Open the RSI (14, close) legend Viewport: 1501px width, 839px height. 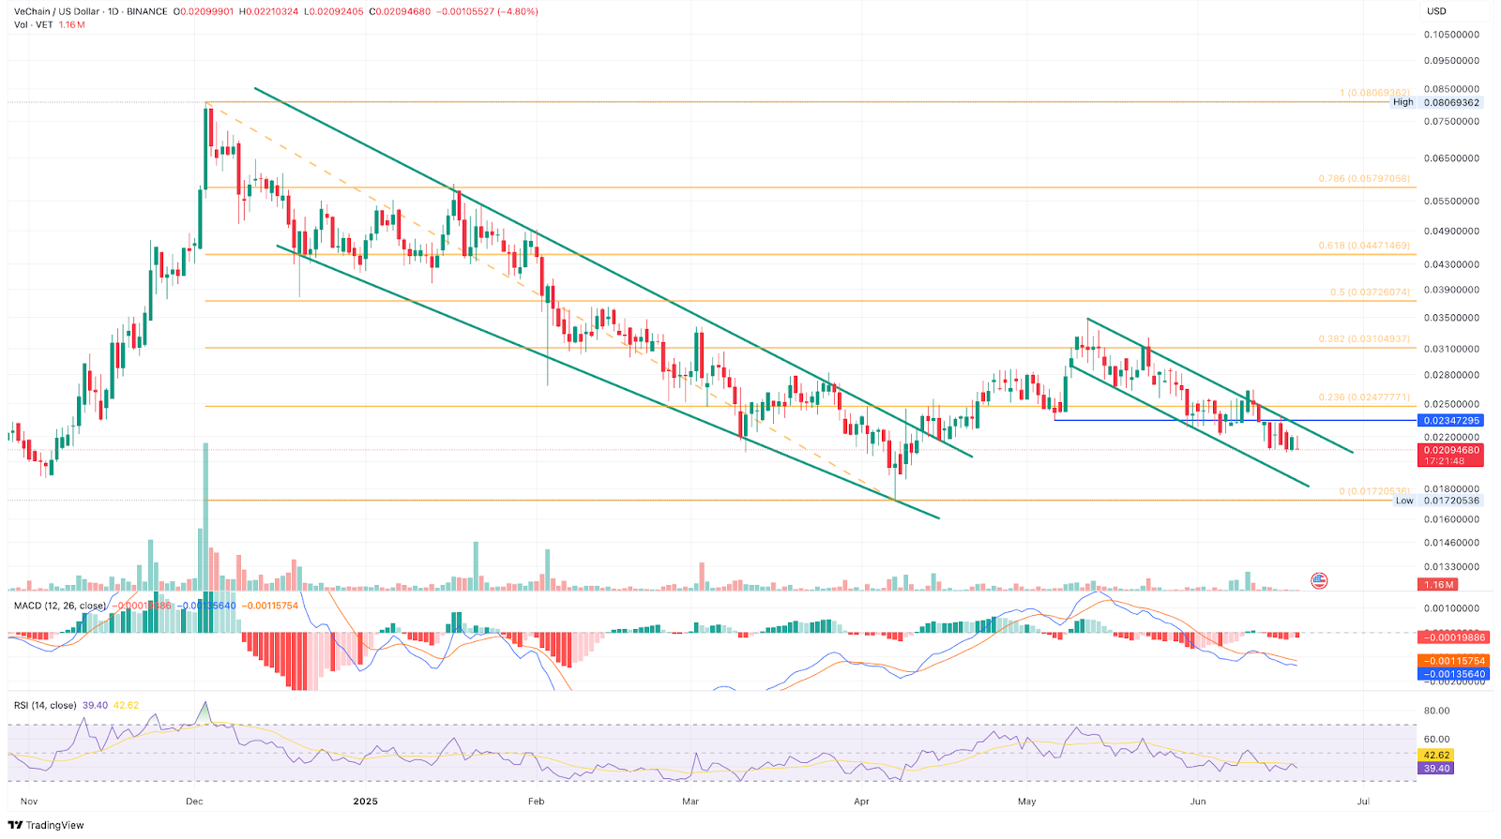[x=45, y=705]
